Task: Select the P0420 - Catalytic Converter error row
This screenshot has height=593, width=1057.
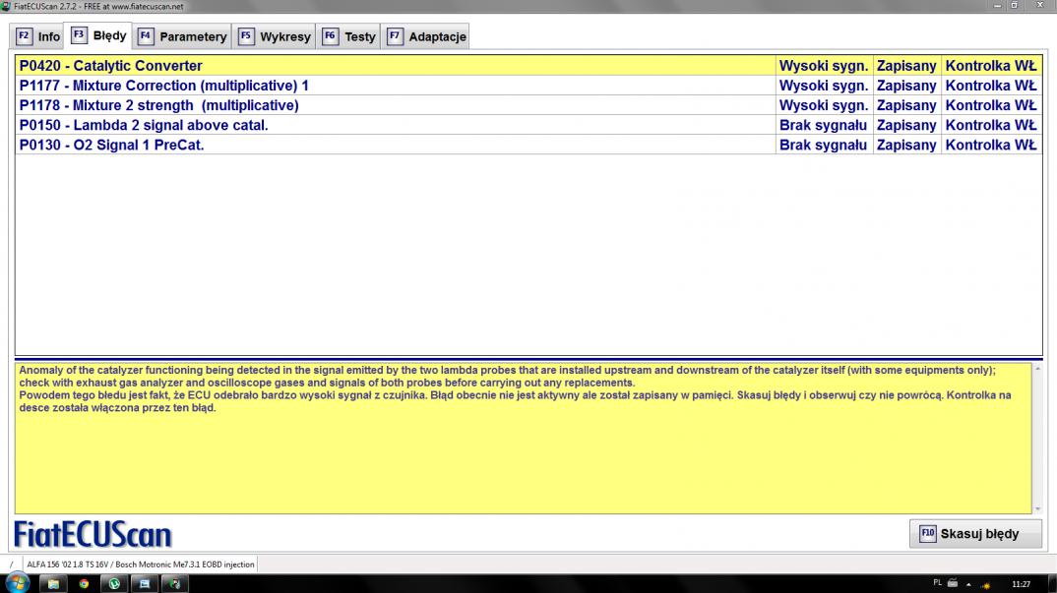Action: tap(529, 65)
